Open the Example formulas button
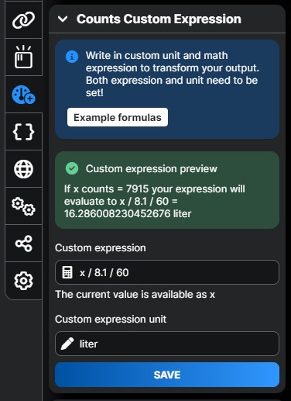The width and height of the screenshot is (291, 401). pos(118,117)
